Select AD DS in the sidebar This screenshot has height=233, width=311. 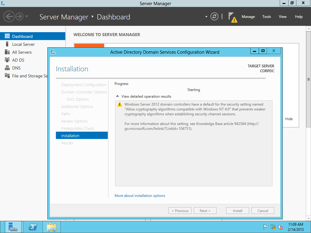pyautogui.click(x=18, y=60)
